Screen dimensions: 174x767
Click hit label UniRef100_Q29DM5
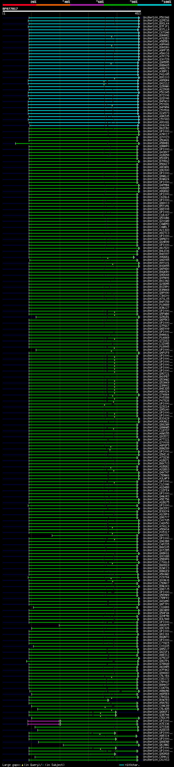(x=156, y=284)
